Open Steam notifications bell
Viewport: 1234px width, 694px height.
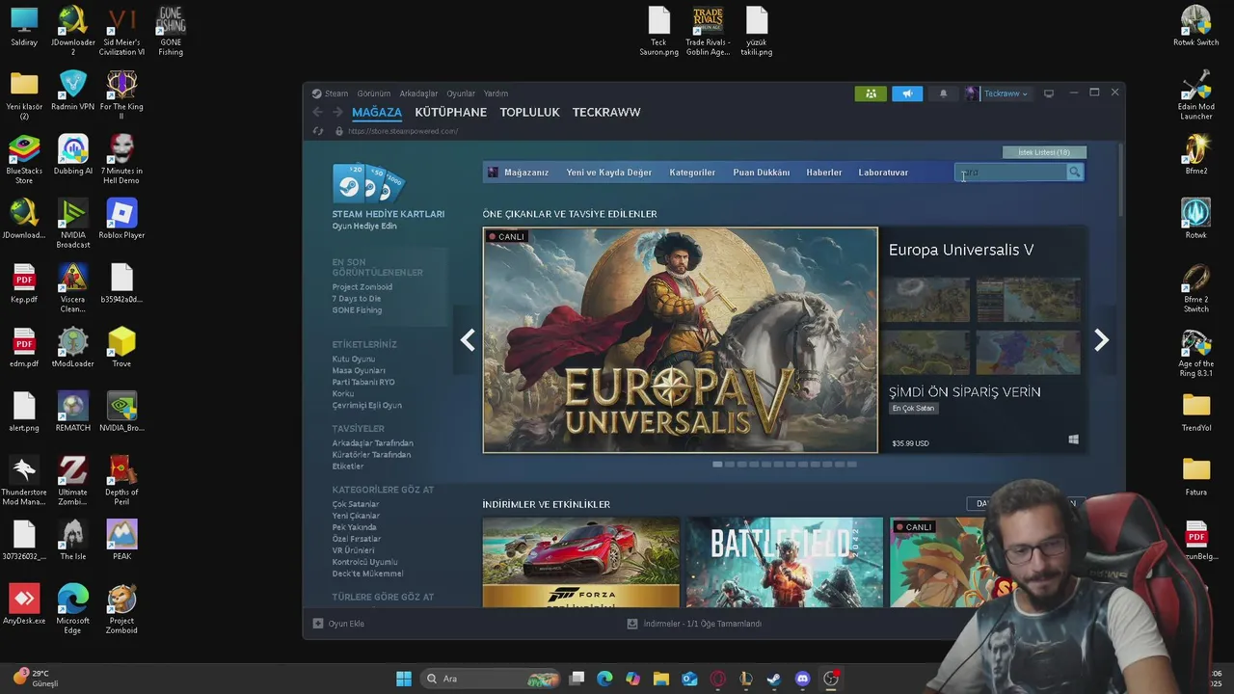pos(943,93)
